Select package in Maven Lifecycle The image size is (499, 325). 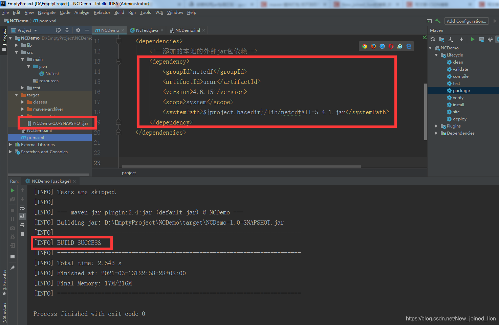[x=461, y=91]
